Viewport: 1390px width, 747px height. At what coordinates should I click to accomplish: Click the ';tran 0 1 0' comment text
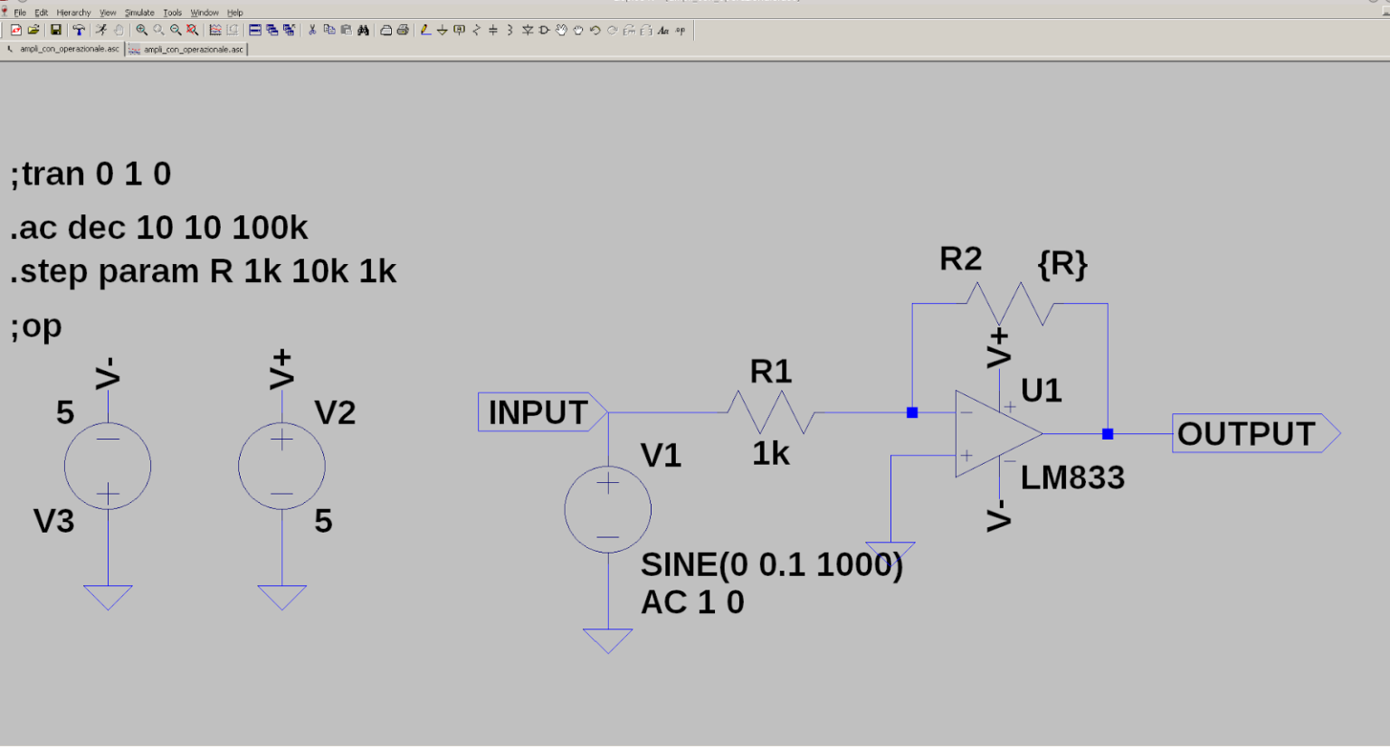tap(90, 174)
